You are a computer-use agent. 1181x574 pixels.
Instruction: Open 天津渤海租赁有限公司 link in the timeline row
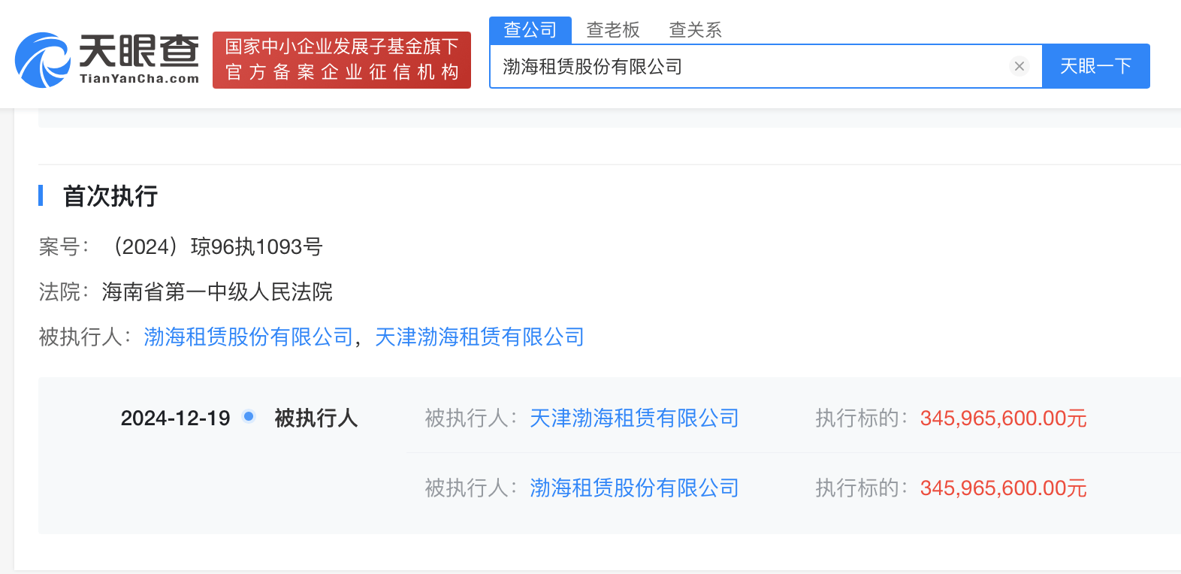[634, 418]
